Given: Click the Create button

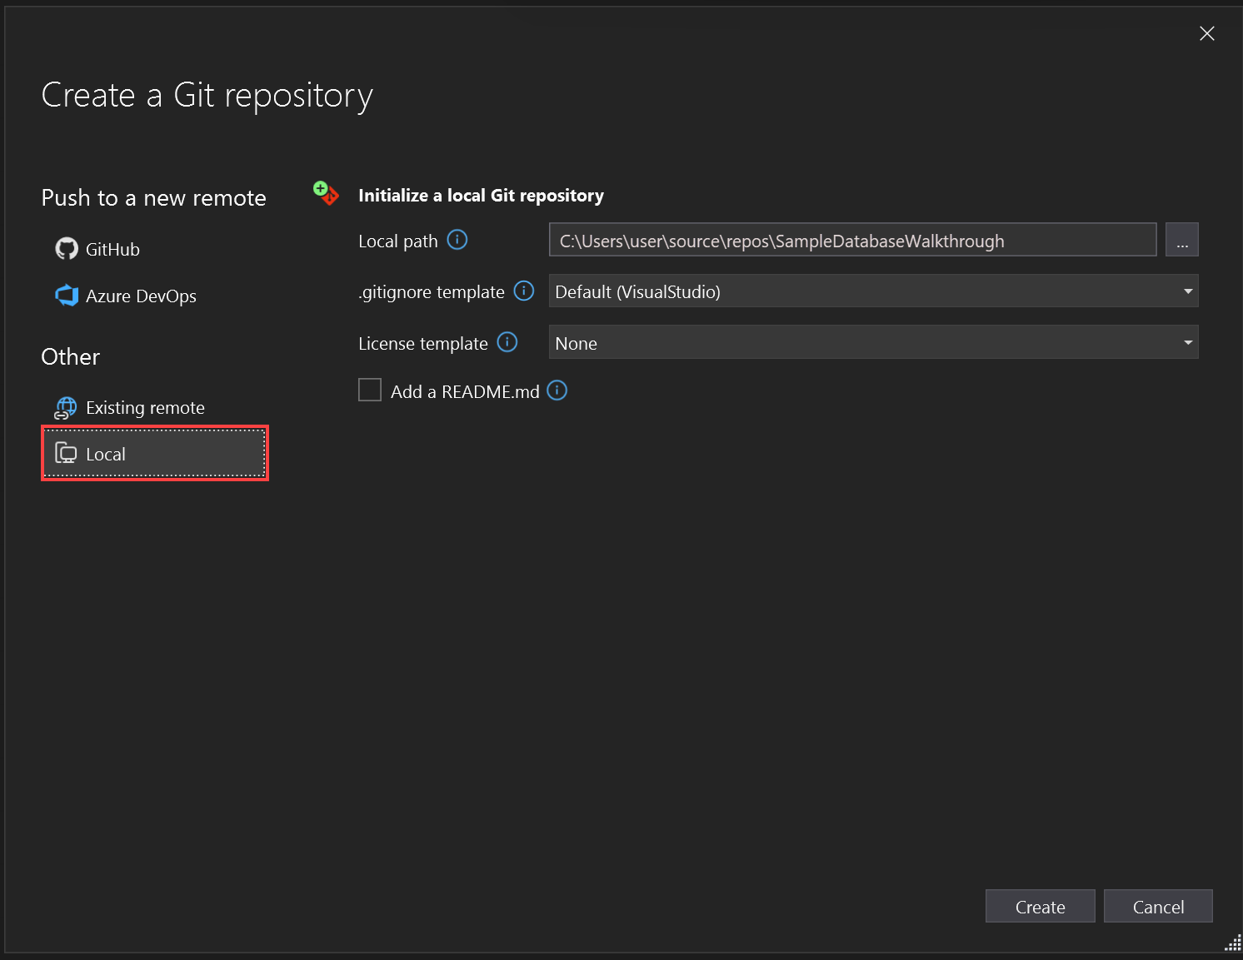Looking at the screenshot, I should pos(1040,906).
